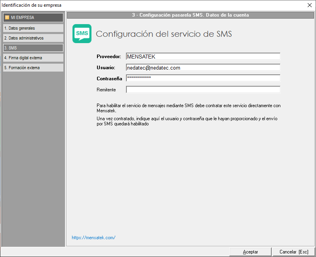Close the Identificación de su empresa window
The width and height of the screenshot is (316, 257).
(309, 5)
